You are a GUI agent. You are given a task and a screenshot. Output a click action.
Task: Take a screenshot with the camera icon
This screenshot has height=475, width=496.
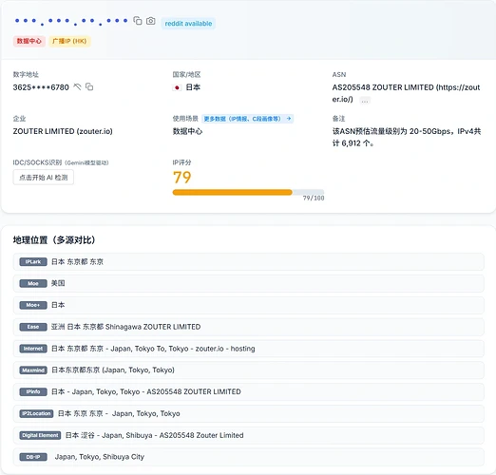click(x=151, y=21)
